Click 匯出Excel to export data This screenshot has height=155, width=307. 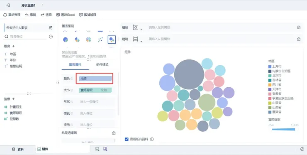pos(66,15)
